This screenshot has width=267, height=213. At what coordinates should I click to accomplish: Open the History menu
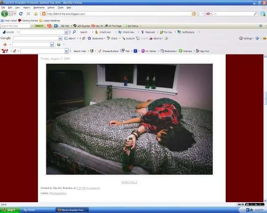tap(27, 7)
